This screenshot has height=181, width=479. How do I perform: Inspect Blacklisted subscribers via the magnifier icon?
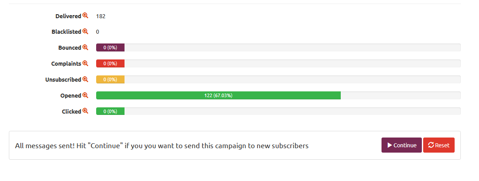[x=85, y=31]
